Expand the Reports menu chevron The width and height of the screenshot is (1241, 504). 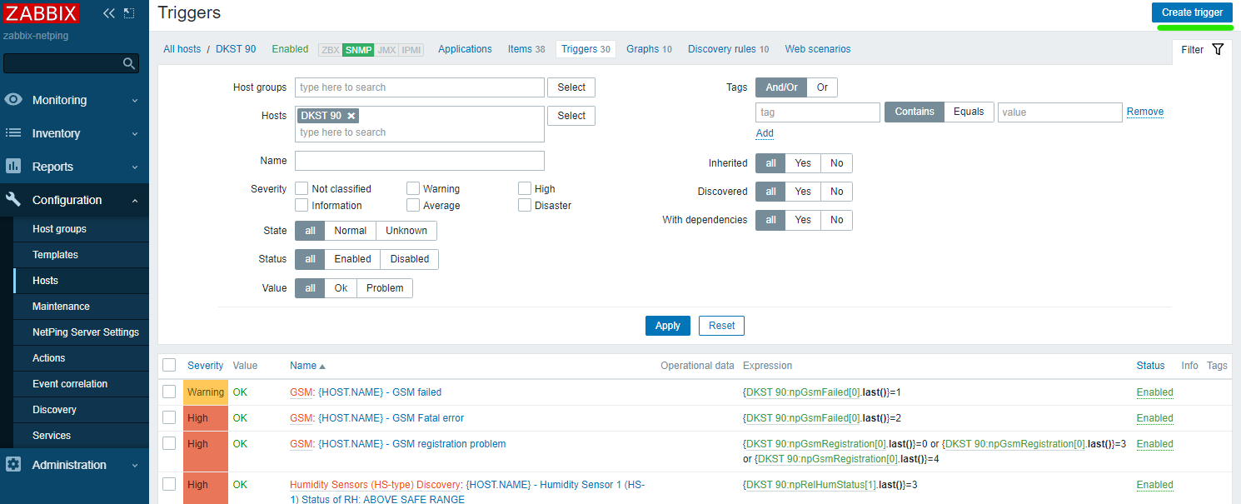(x=135, y=167)
